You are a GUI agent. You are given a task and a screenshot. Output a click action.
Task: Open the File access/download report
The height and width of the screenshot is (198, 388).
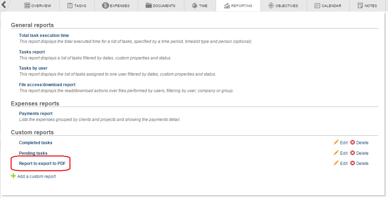coord(47,85)
